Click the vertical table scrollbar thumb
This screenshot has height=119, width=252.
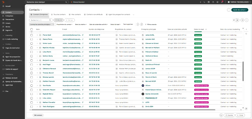tap(243, 71)
